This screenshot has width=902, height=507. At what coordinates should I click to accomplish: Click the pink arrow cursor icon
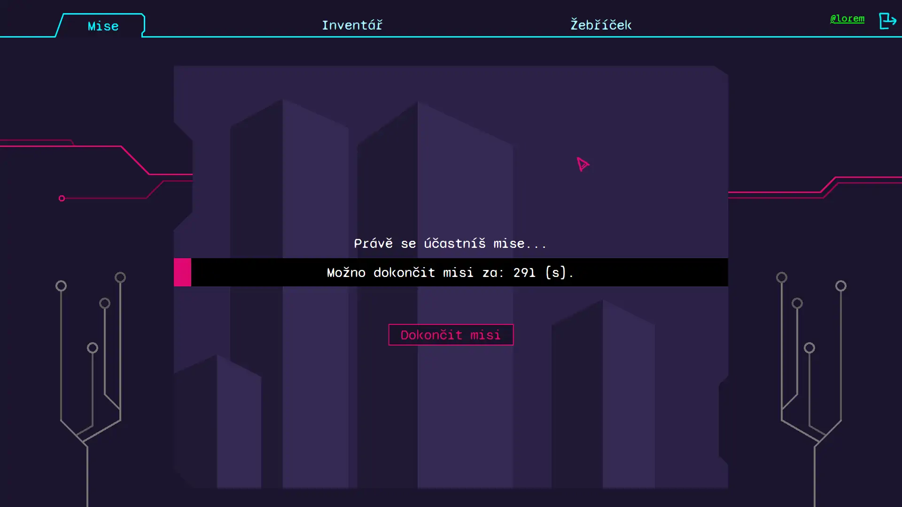583,164
